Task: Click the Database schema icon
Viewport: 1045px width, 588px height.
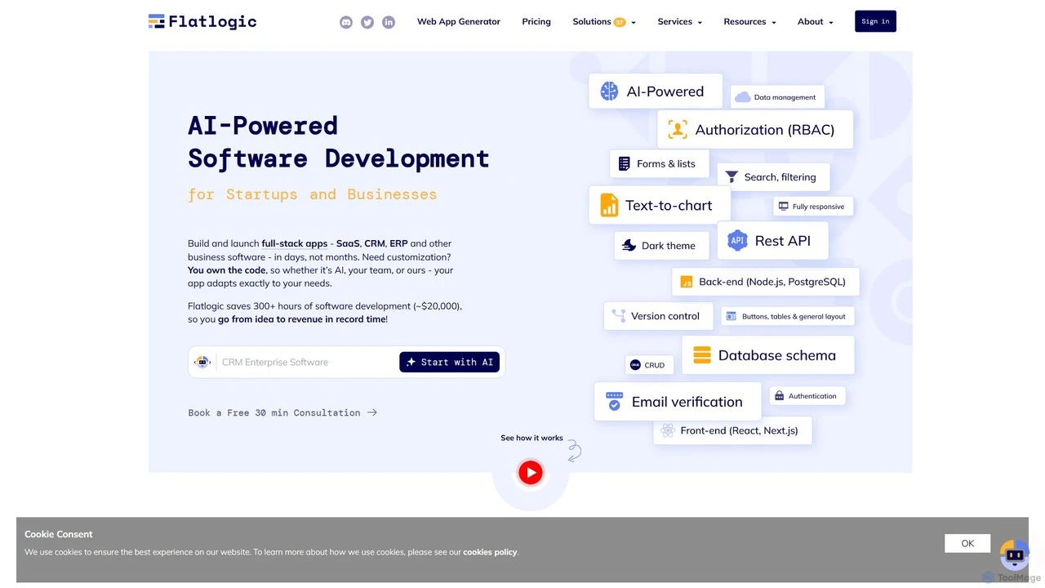Action: click(702, 355)
